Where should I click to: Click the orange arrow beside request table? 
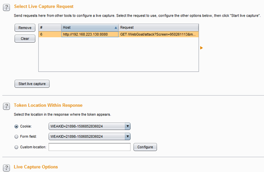[202, 48]
